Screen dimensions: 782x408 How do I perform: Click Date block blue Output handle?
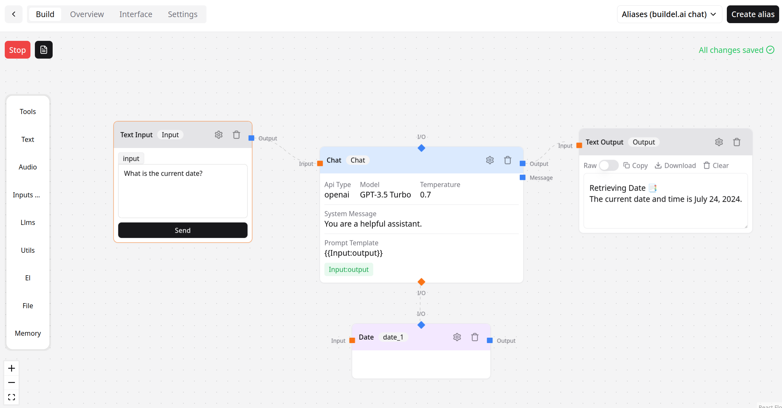(x=490, y=340)
